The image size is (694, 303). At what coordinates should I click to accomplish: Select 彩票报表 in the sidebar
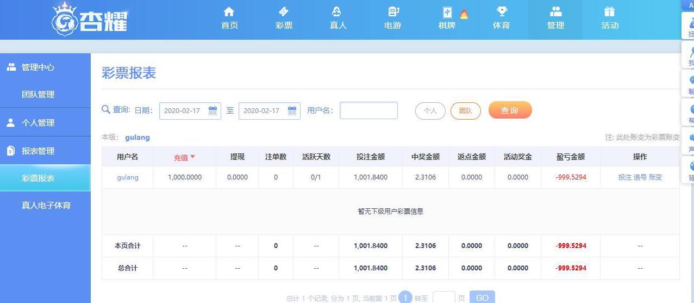[45, 178]
